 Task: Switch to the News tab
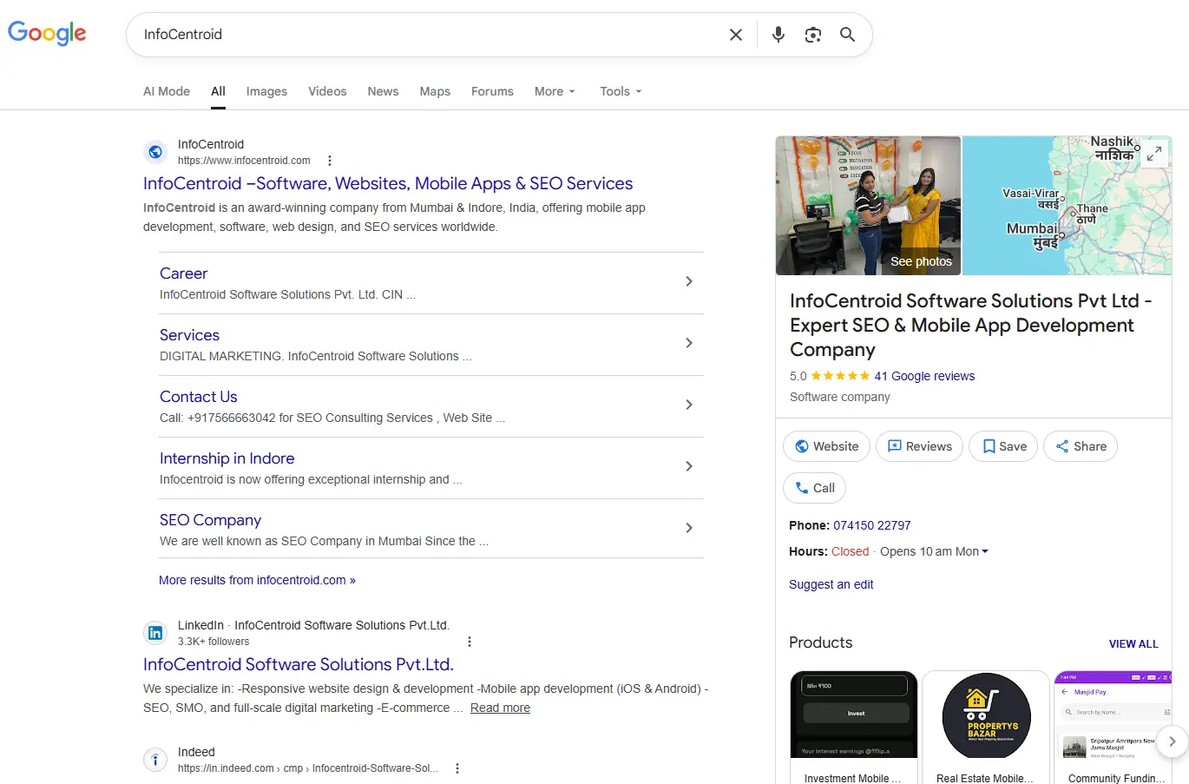tap(383, 91)
